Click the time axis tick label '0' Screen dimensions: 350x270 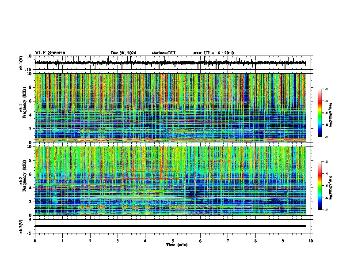(35, 241)
